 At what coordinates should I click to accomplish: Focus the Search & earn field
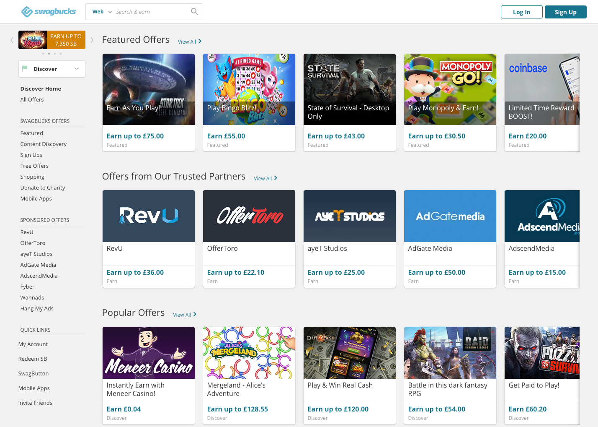coord(151,12)
